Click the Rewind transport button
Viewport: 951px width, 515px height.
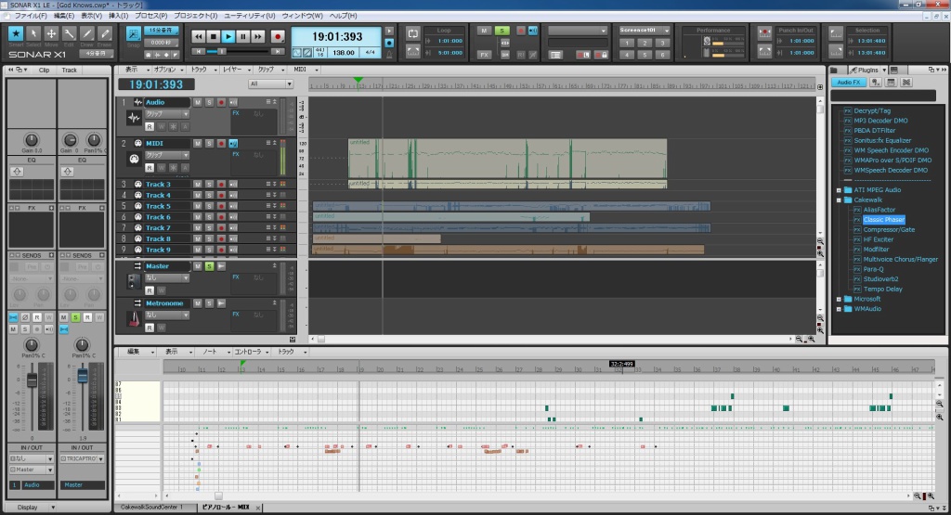pos(199,36)
